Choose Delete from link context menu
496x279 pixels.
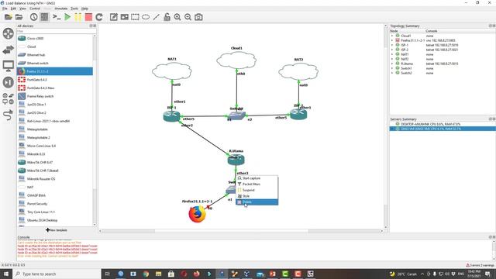pos(257,202)
